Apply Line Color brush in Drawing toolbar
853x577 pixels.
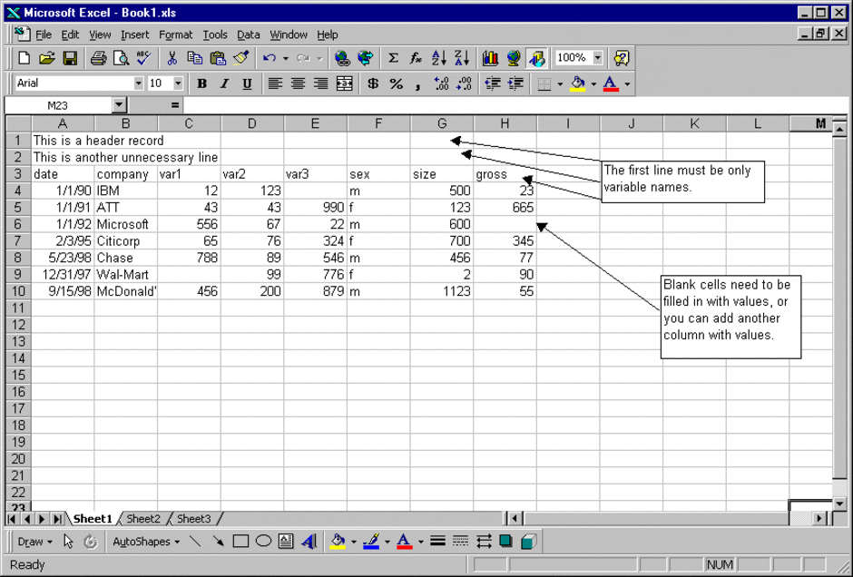371,542
